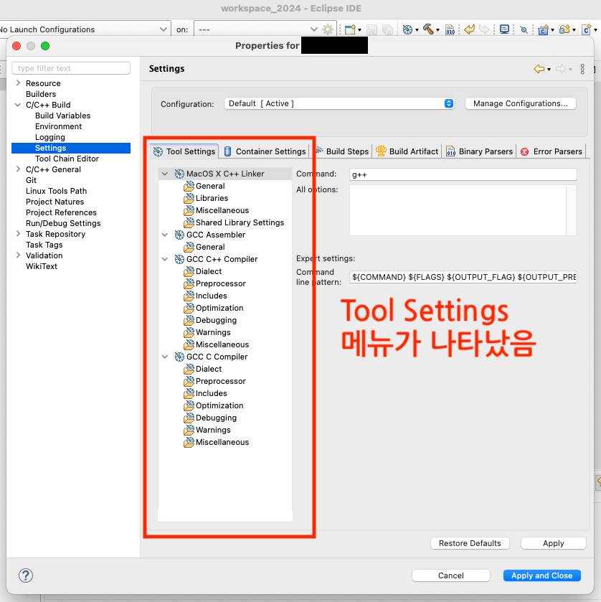Click the Shared Library Settings icon
Viewport: 601px width, 602px height.
pyautogui.click(x=189, y=222)
